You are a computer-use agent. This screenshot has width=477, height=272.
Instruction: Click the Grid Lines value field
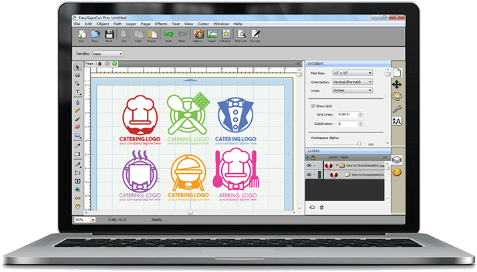[x=347, y=115]
